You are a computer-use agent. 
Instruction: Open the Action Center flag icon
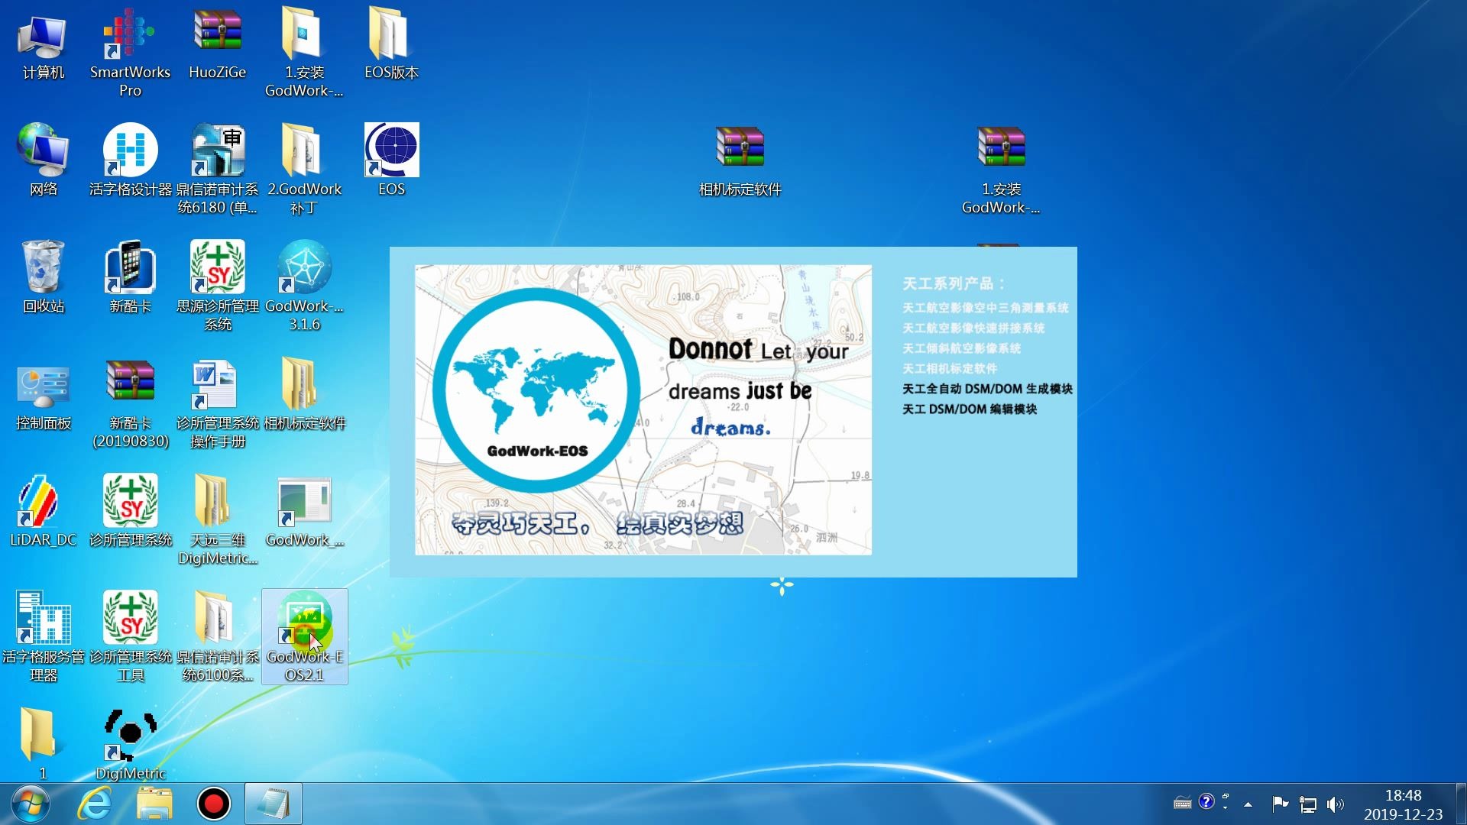point(1280,804)
